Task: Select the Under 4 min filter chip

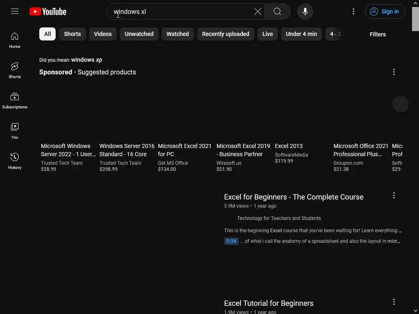Action: pos(301,34)
